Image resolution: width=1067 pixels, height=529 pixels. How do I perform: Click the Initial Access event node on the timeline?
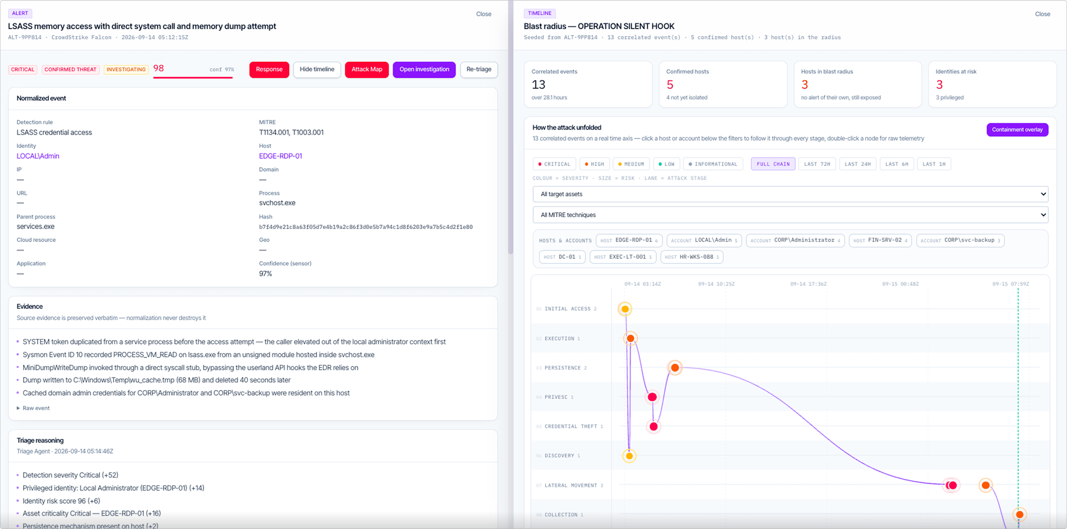625,309
